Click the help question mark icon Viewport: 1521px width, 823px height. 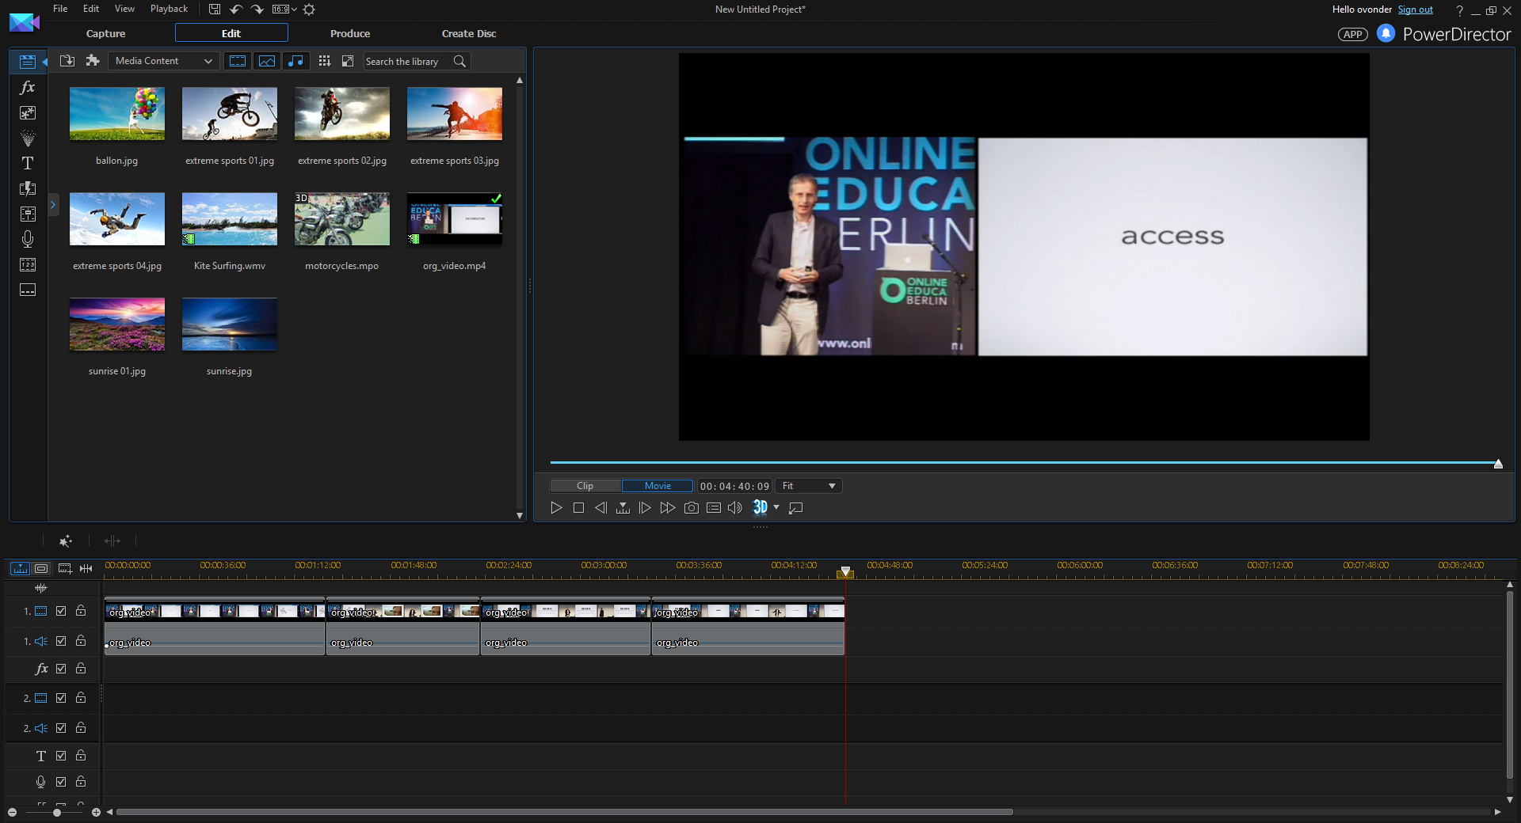click(1459, 10)
